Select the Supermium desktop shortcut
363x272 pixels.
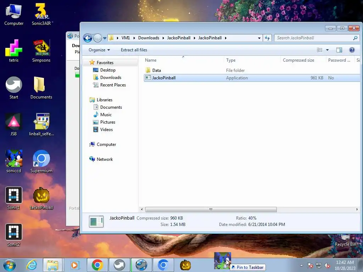point(41,161)
